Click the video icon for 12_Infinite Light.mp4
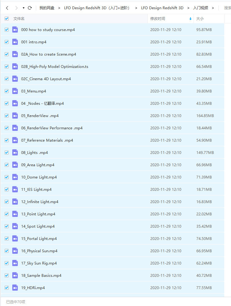Image resolution: width=231 pixels, height=306 pixels. pyautogui.click(x=15, y=202)
